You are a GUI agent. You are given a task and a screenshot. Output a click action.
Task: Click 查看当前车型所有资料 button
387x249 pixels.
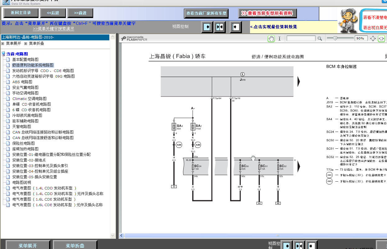[267, 13]
